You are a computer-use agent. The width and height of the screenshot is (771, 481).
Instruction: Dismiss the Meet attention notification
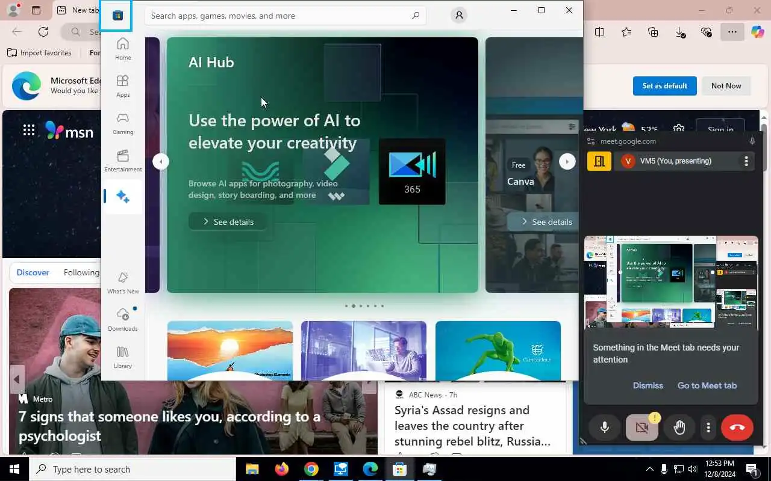coord(648,385)
